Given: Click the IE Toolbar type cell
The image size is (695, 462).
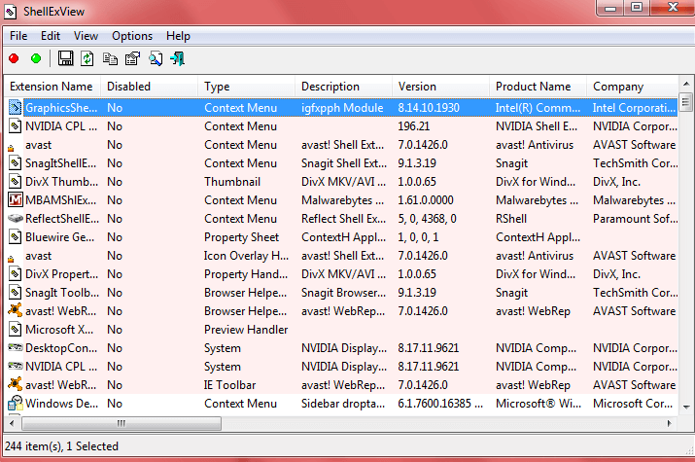Looking at the screenshot, I should click(229, 385).
